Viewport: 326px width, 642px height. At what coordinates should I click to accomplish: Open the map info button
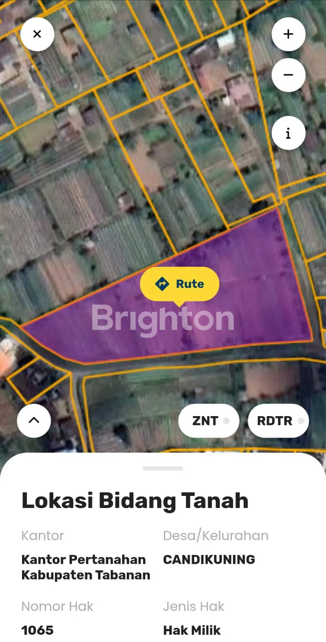tap(288, 133)
